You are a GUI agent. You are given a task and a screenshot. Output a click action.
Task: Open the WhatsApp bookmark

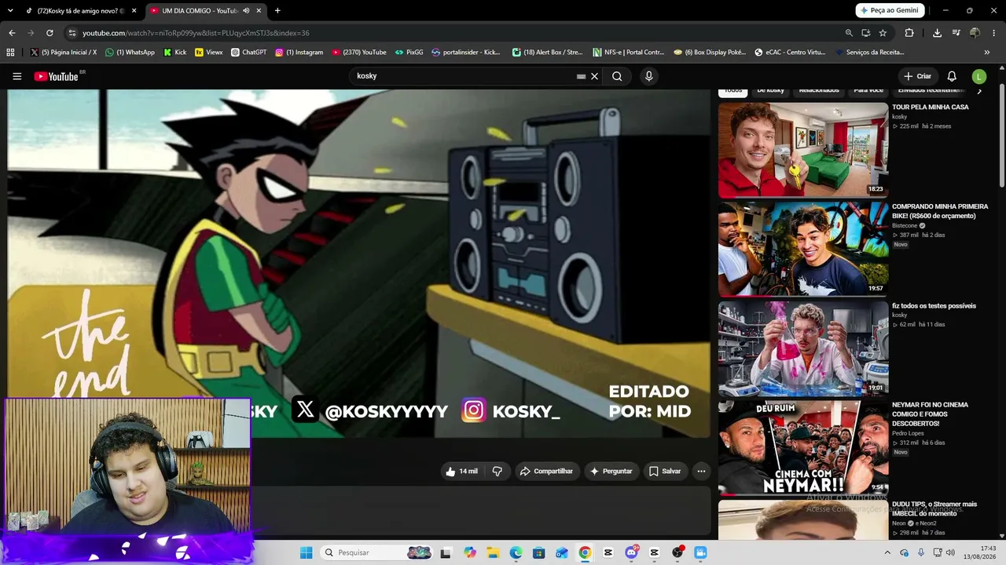(x=130, y=53)
